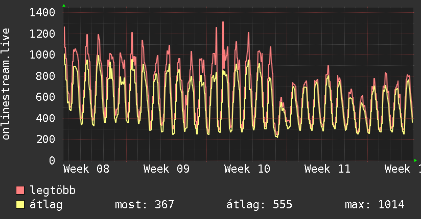This screenshot has height=219, width=421.
Task: Click the green arrow ending the x-axis
Action: point(415,160)
